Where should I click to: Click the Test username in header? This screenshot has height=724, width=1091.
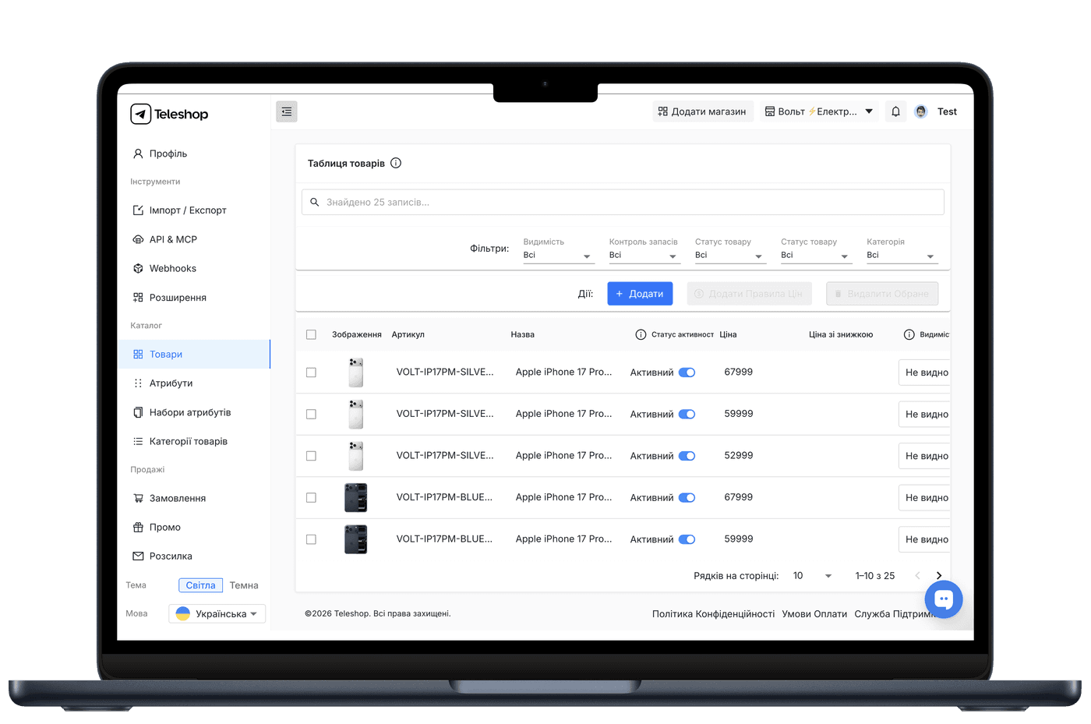point(947,111)
